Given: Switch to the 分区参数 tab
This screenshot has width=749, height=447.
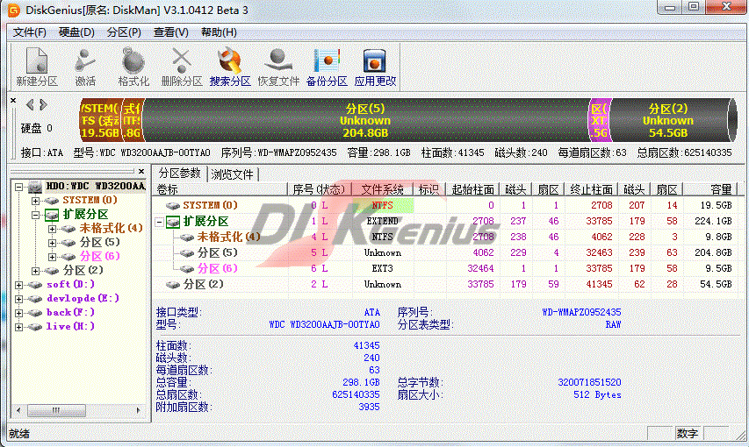Looking at the screenshot, I should coord(180,174).
